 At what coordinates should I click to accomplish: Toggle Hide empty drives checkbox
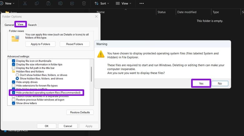(13, 82)
